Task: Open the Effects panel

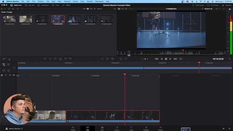Action: (66, 5)
